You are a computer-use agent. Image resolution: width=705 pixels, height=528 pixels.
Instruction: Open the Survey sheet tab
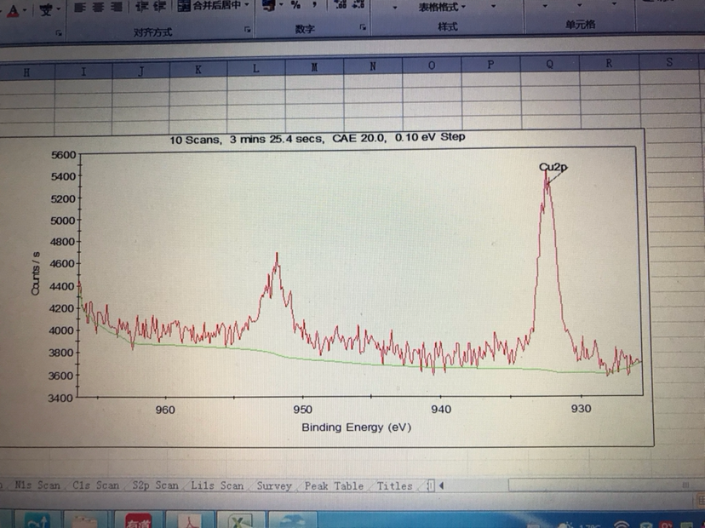(x=274, y=485)
